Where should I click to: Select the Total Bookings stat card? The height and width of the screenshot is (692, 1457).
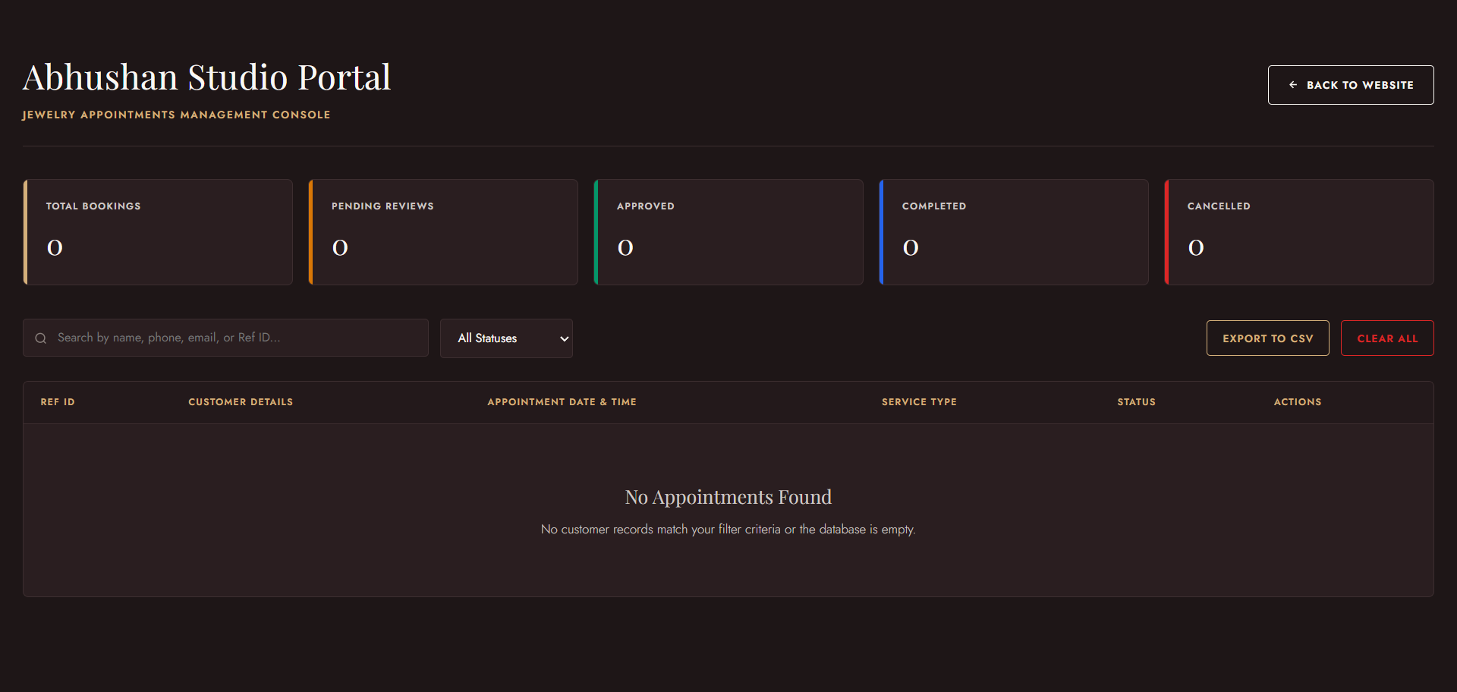pos(158,232)
